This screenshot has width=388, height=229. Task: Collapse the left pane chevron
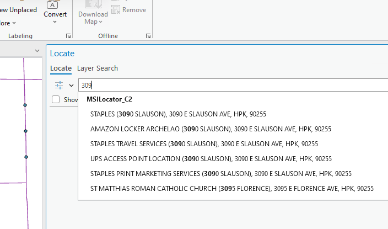37,51
